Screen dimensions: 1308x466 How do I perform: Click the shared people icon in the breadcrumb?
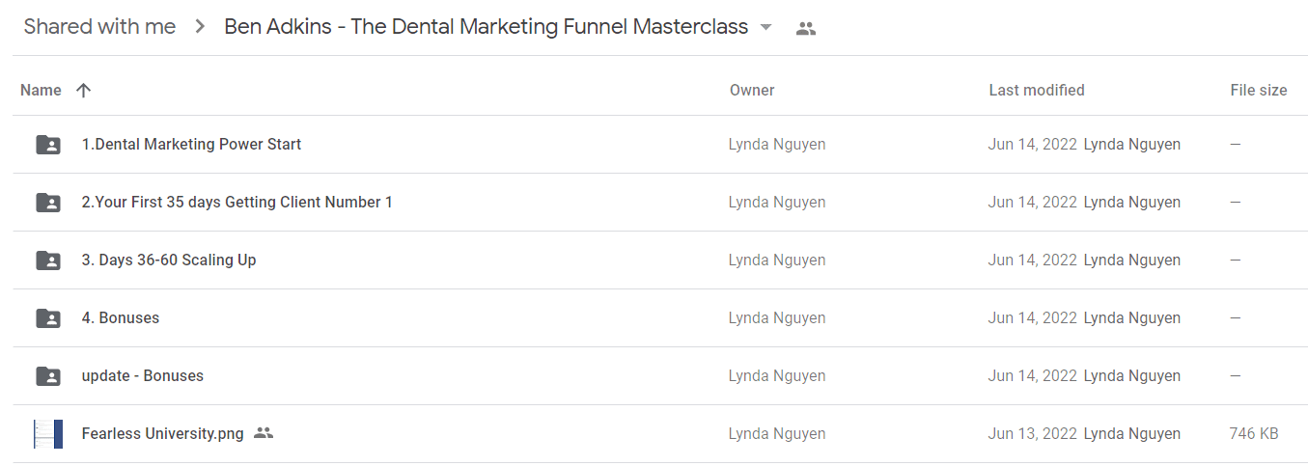pyautogui.click(x=806, y=28)
